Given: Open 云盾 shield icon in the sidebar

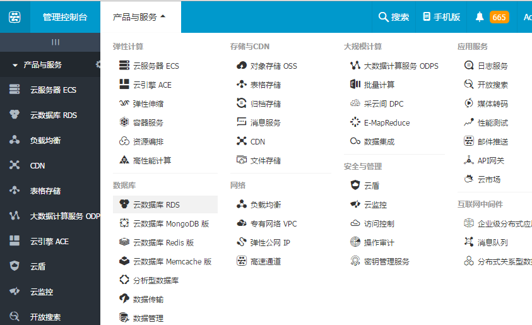Looking at the screenshot, I should 15,266.
